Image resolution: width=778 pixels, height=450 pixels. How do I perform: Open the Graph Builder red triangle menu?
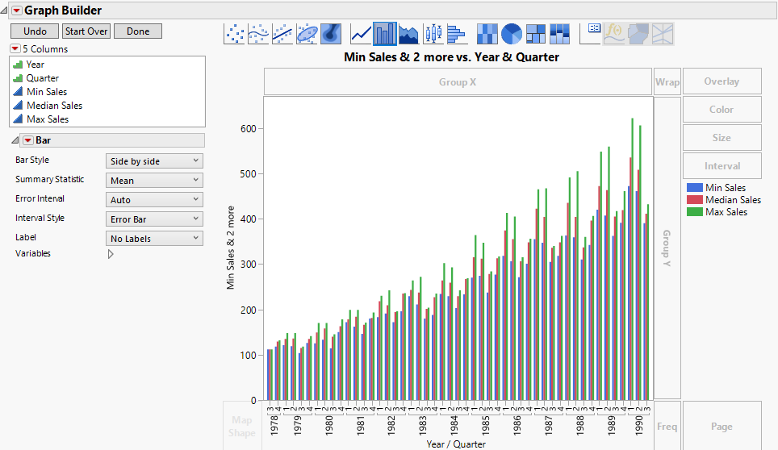(15, 10)
